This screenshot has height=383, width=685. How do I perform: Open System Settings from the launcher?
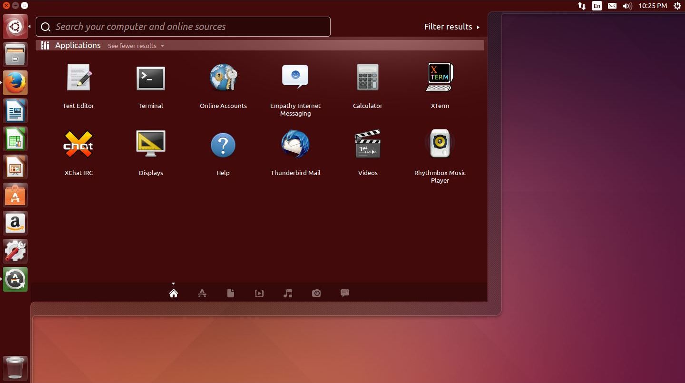(15, 251)
